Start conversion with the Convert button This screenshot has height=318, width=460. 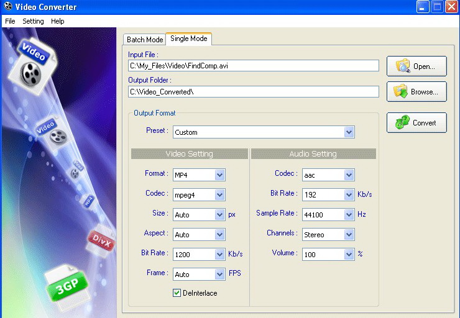416,122
